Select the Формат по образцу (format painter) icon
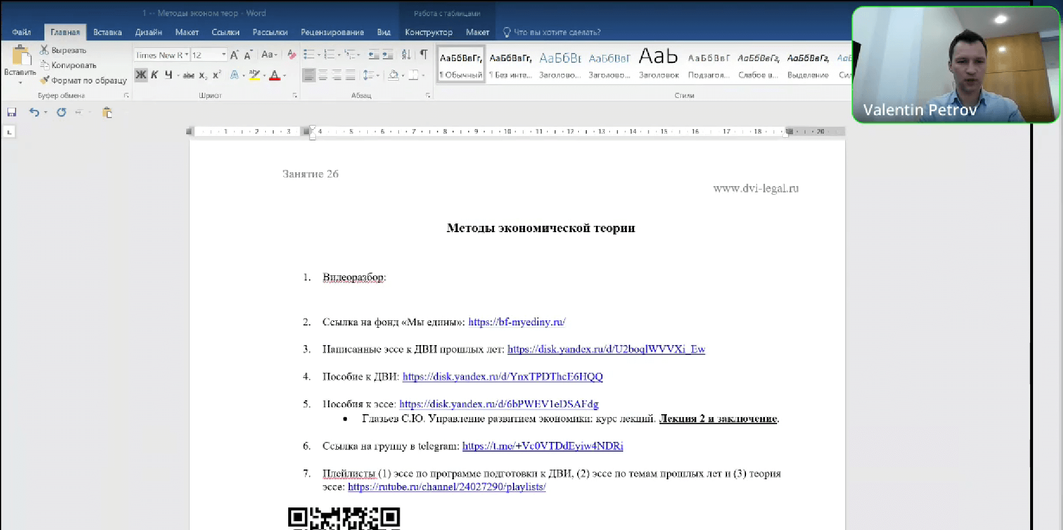 coord(46,80)
